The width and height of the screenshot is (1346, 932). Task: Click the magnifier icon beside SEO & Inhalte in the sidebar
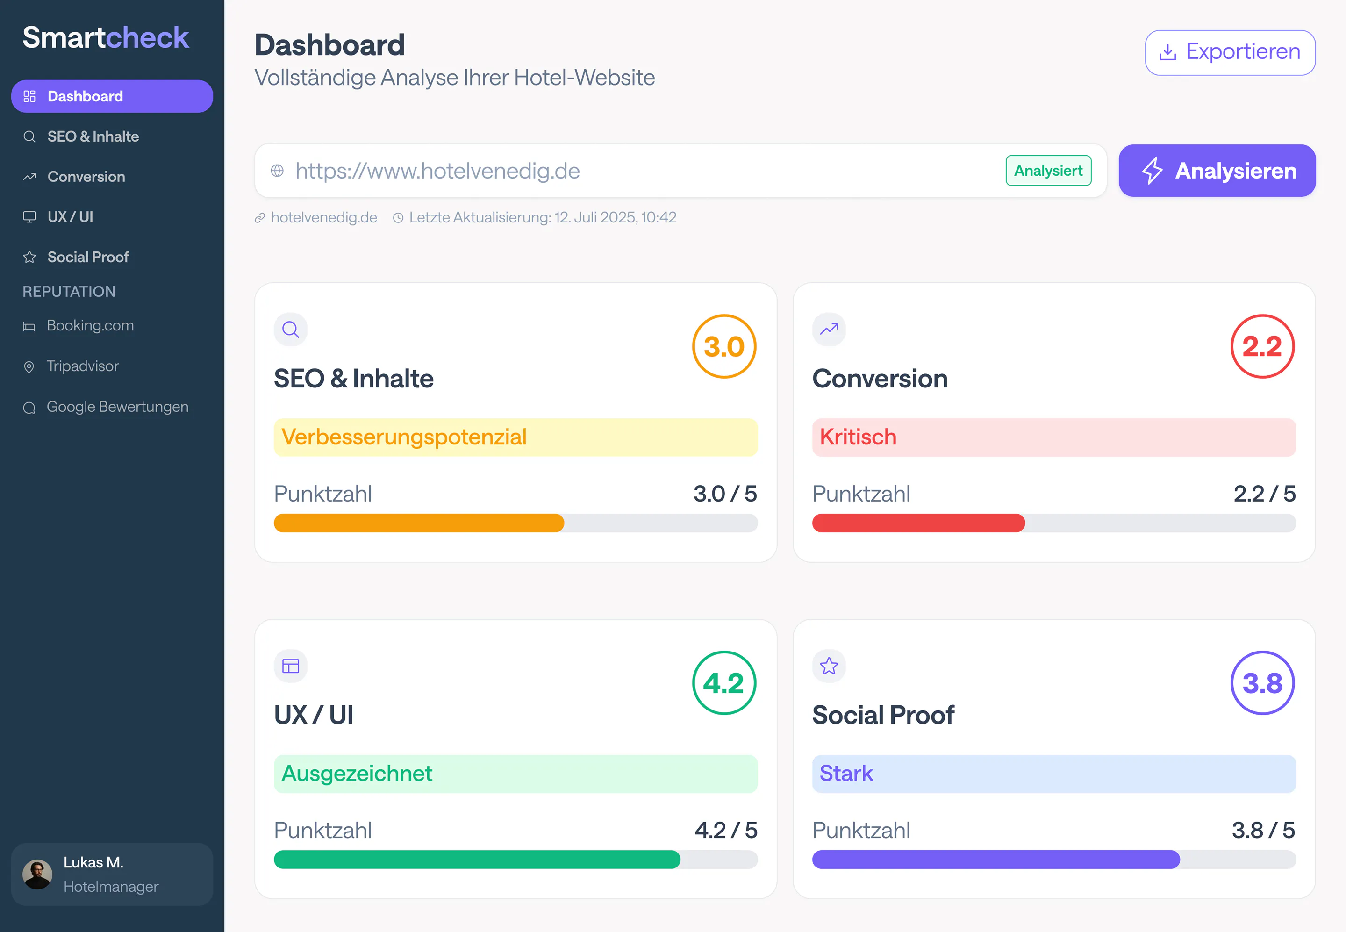point(29,136)
